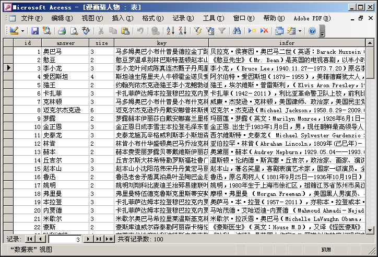
Task: Toggle the Apply Filter funnel icon
Action: 222,31
